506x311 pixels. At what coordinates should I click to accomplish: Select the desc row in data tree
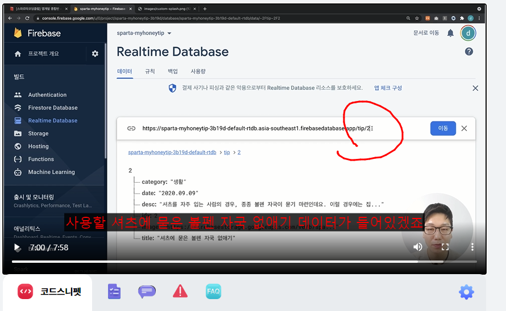263,204
